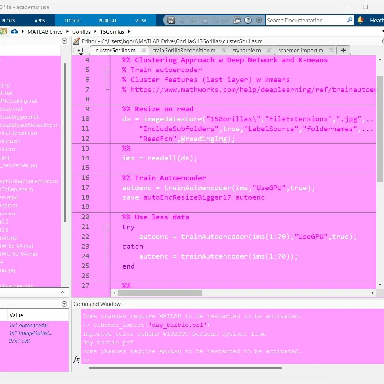Click the Save icon in quick access toolbar
The width and height of the screenshot is (384, 384).
[171, 20]
